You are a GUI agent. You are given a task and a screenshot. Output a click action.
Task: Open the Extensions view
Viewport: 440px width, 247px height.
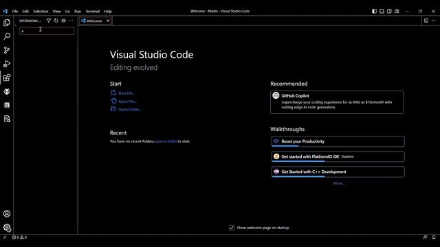7,78
